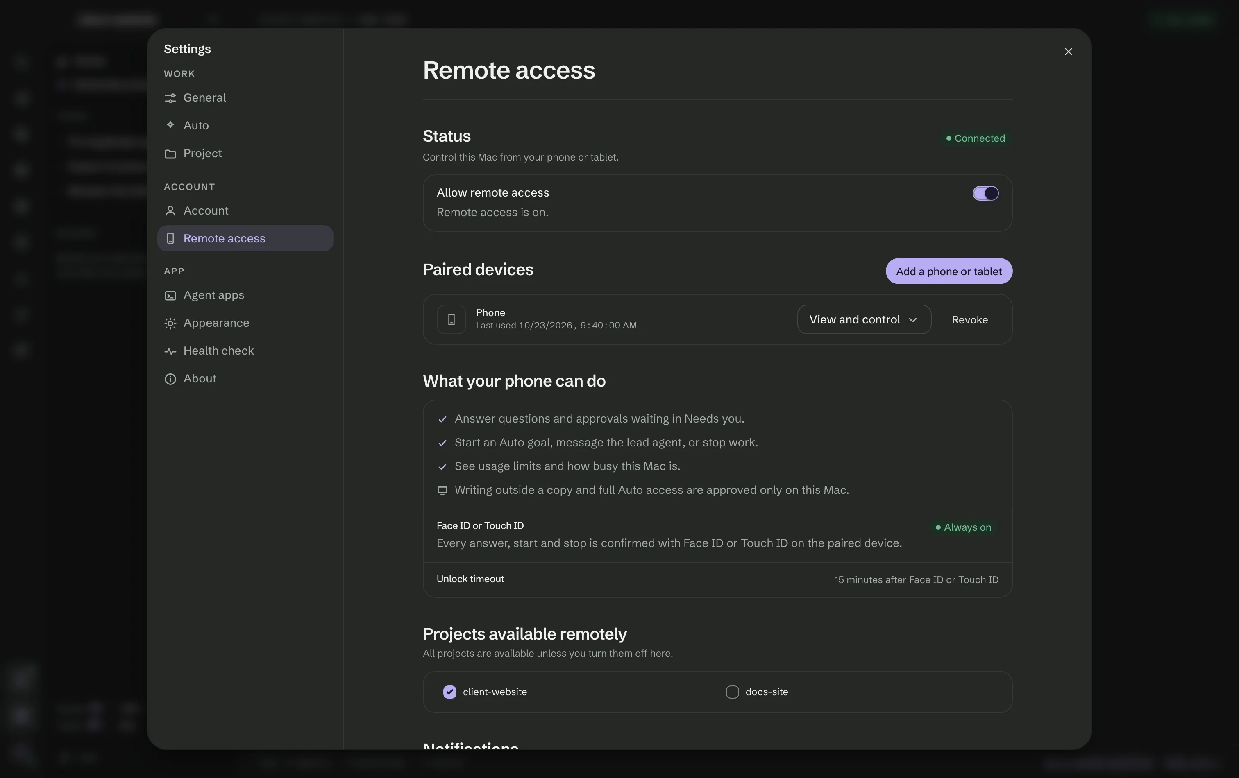The width and height of the screenshot is (1239, 778).
Task: Open the About page
Action: (x=245, y=378)
